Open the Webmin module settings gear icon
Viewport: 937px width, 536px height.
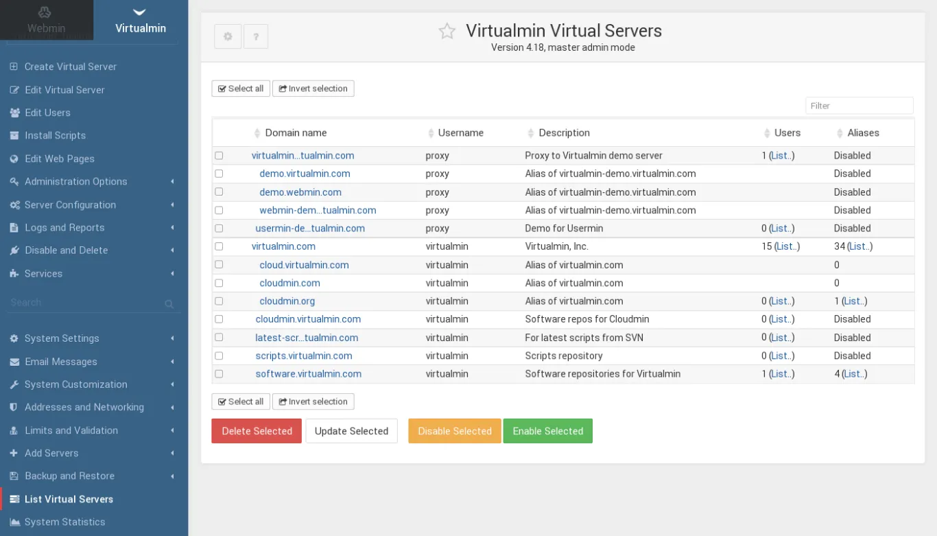coord(227,36)
